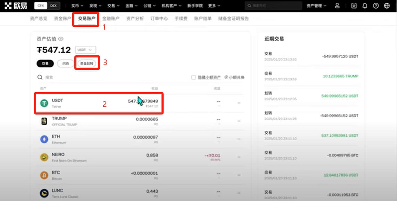Click the Bitcoin BTC coin icon

coord(44,175)
